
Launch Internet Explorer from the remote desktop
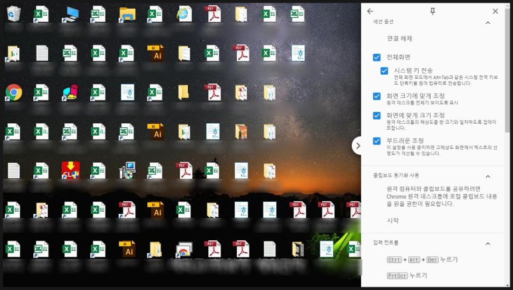pos(184,14)
